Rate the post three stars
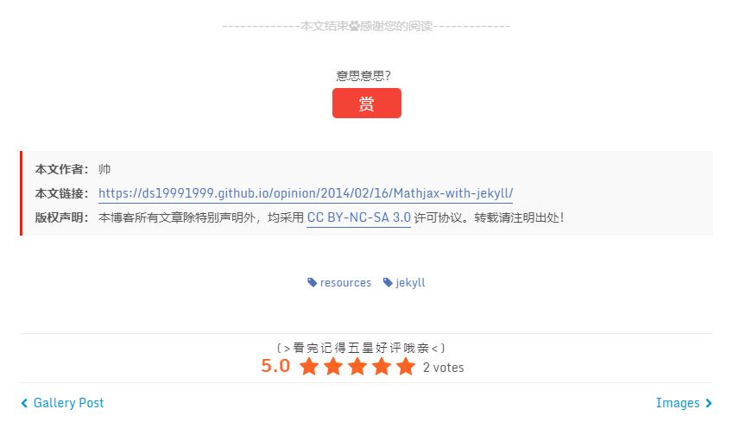The image size is (733, 428). coord(357,367)
